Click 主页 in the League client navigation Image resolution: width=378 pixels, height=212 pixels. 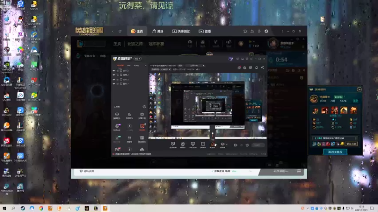pos(117,44)
